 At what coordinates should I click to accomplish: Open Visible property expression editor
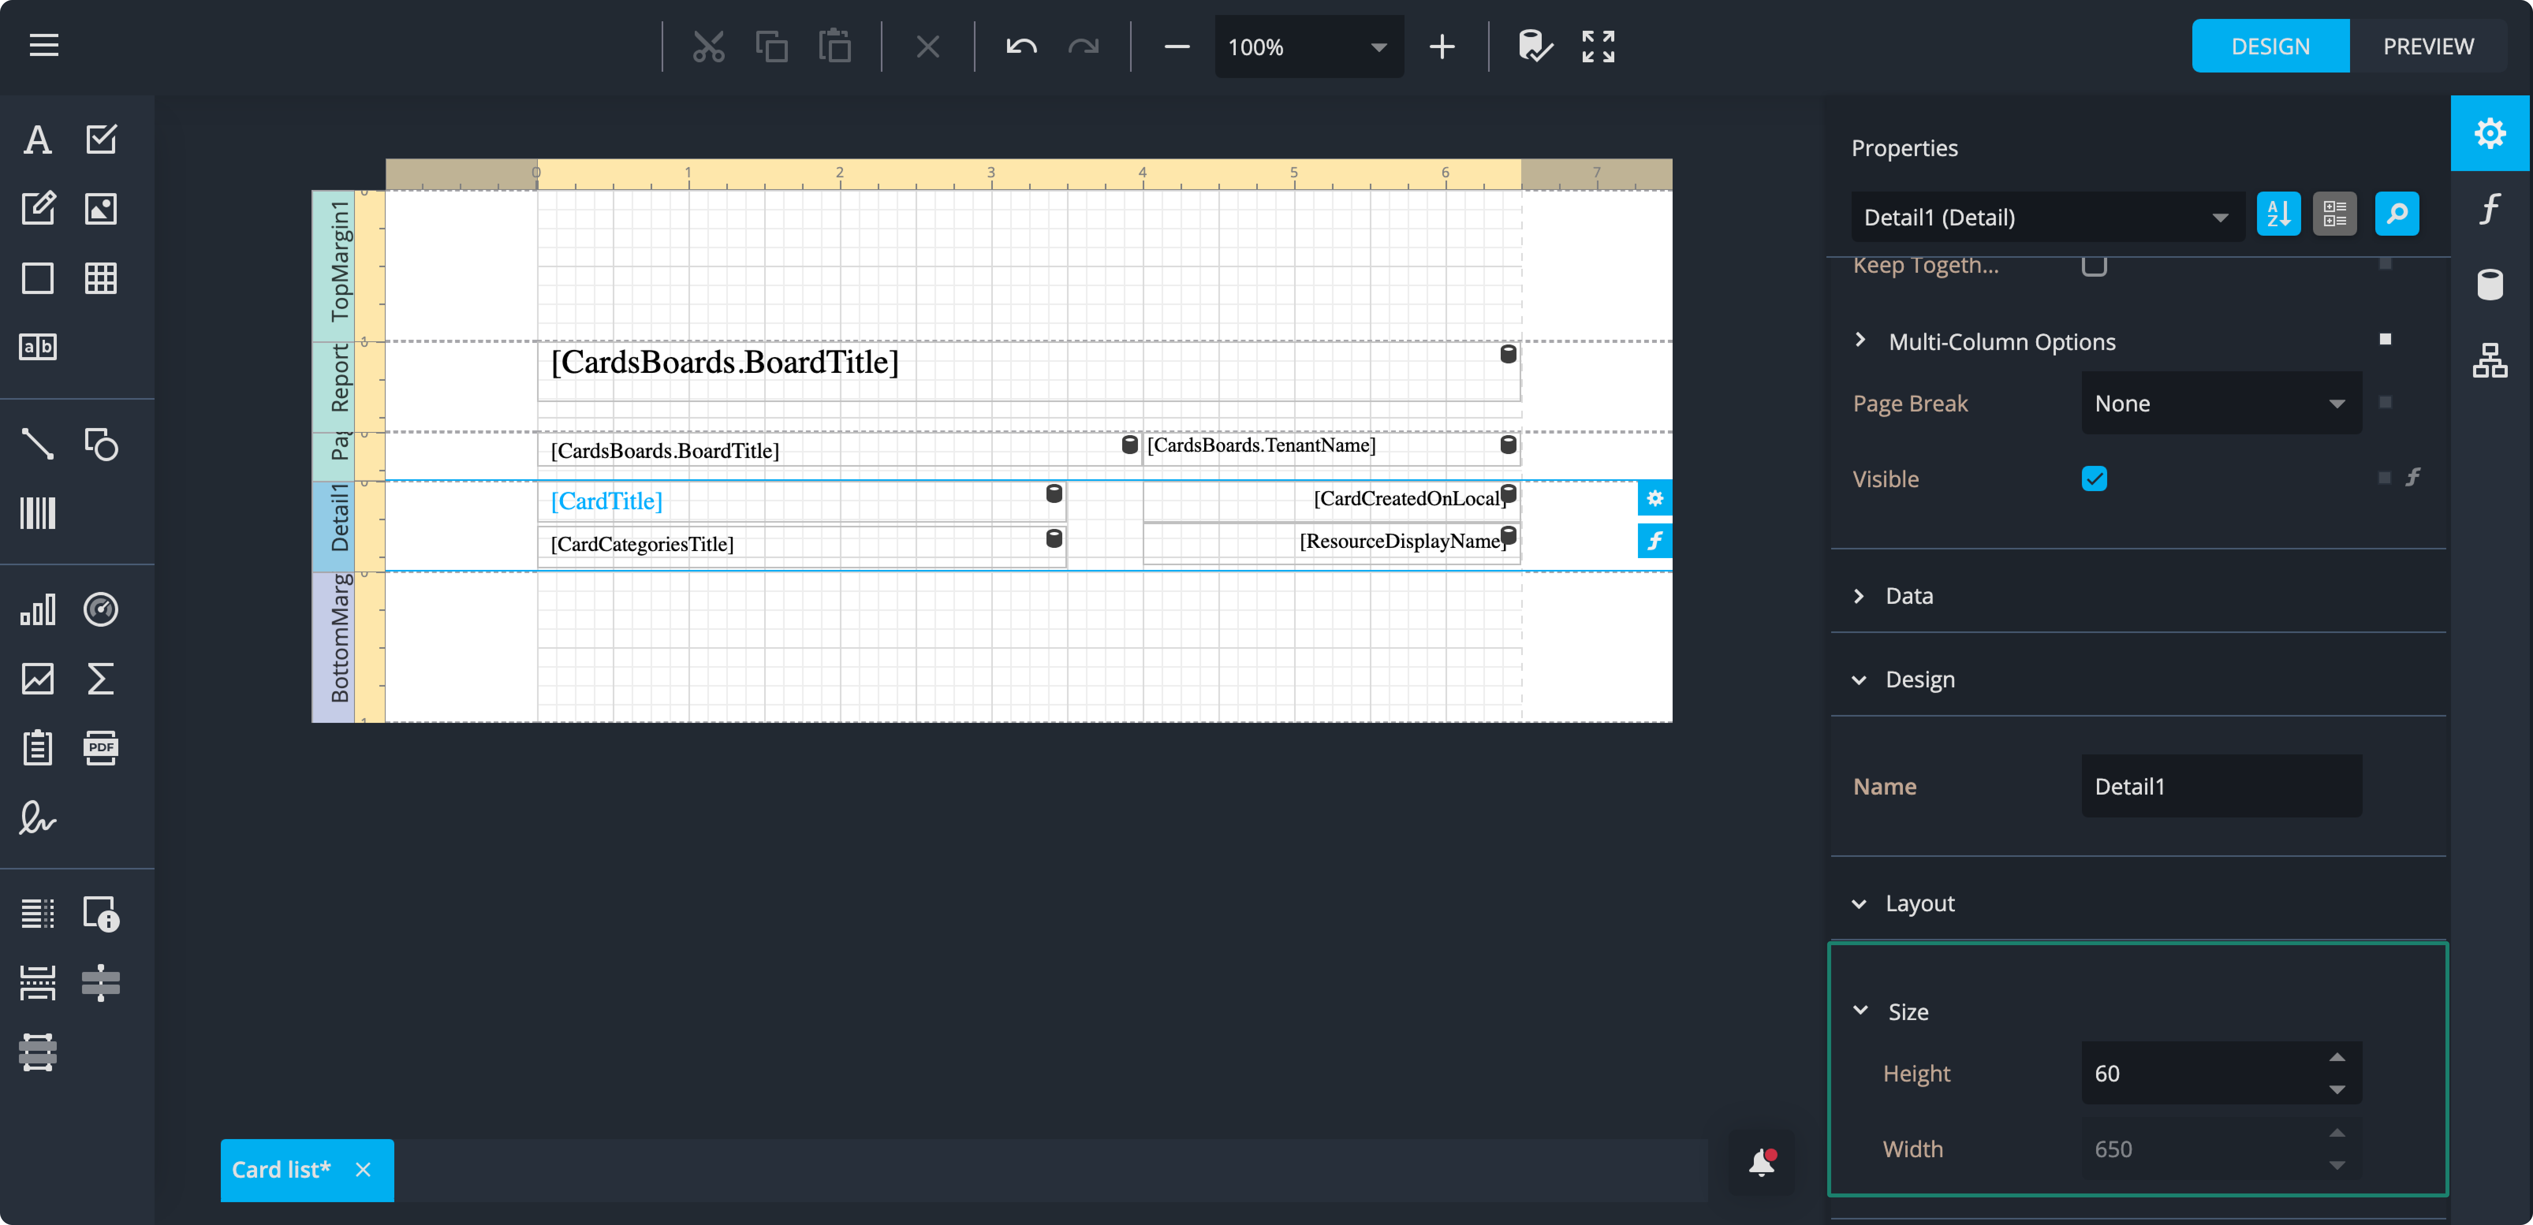(2413, 478)
